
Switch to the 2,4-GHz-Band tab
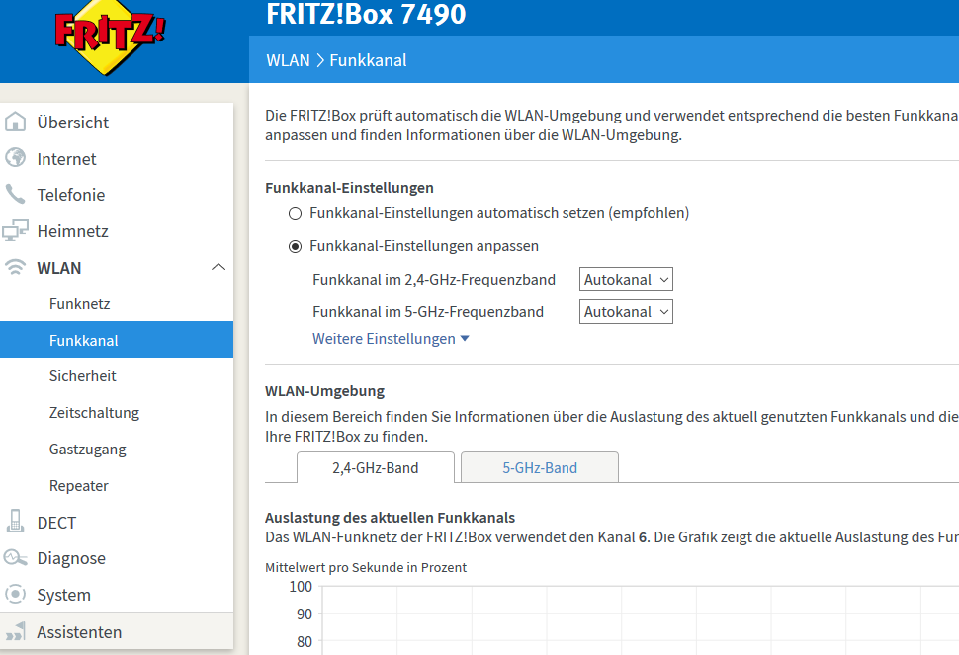(376, 467)
